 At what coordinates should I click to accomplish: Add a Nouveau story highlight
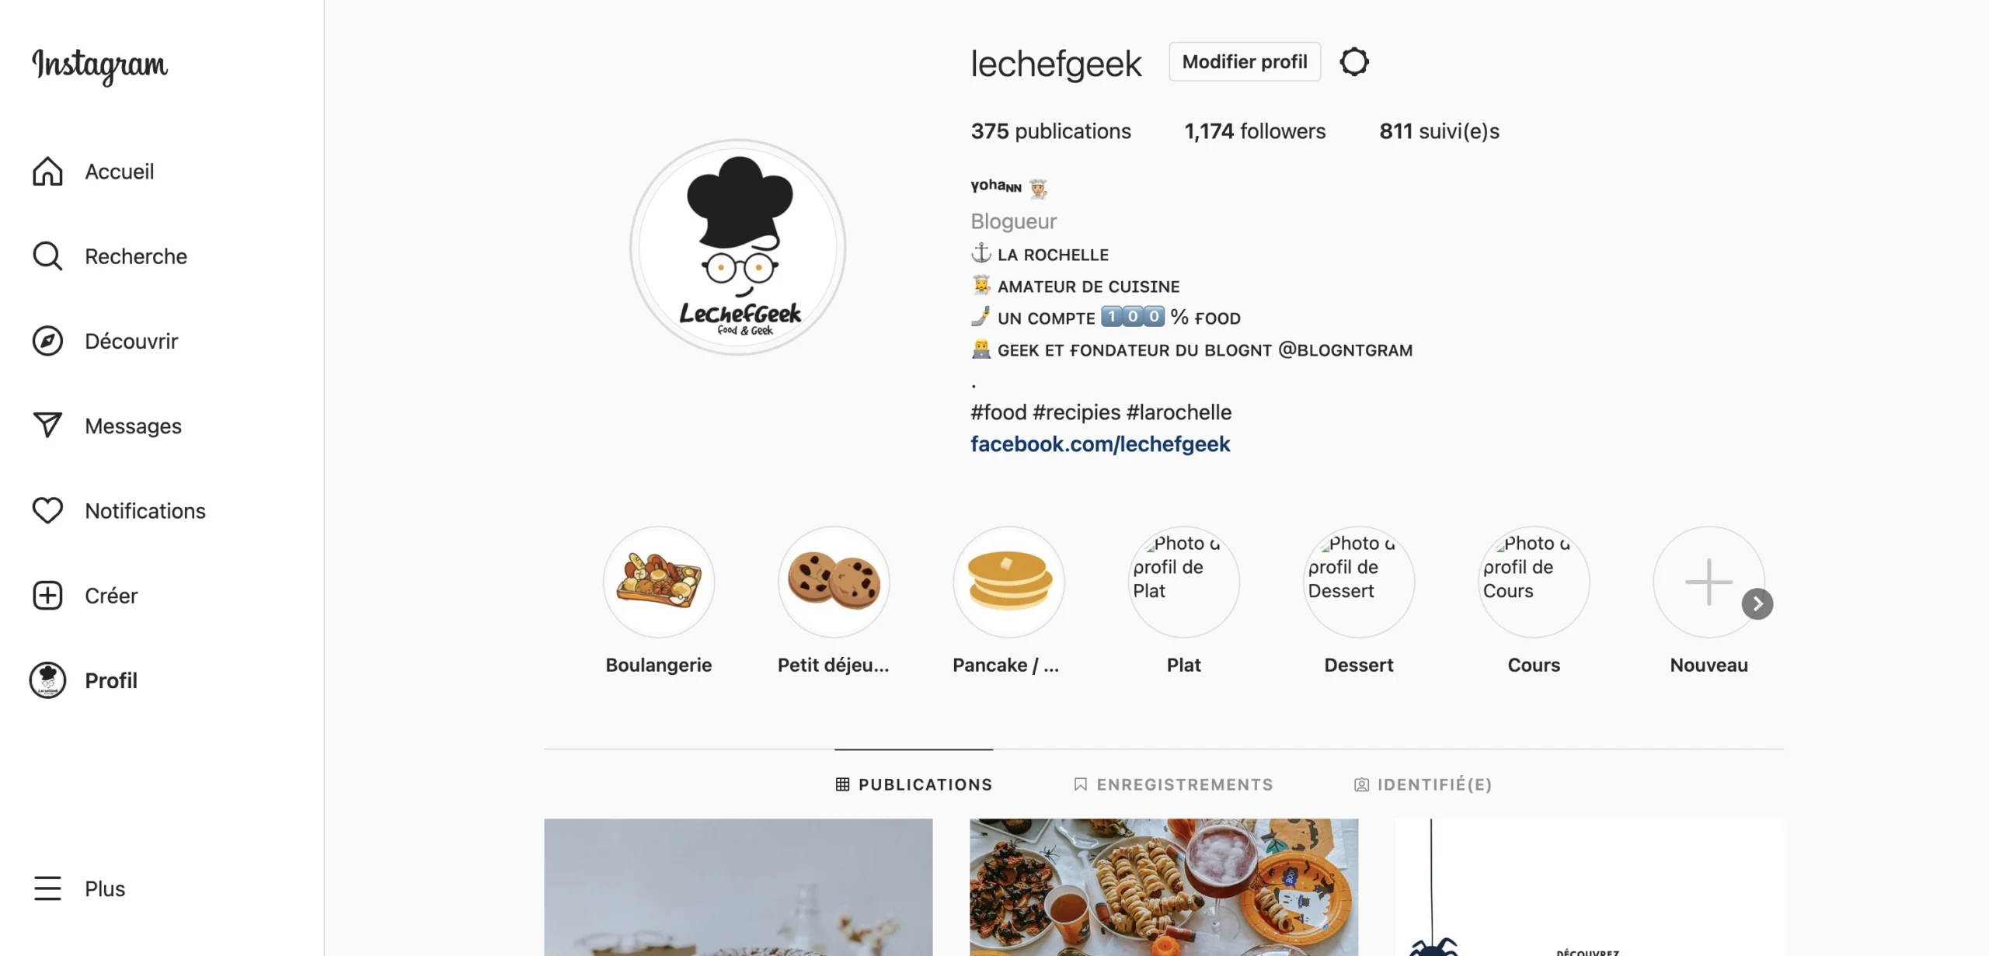click(1709, 582)
